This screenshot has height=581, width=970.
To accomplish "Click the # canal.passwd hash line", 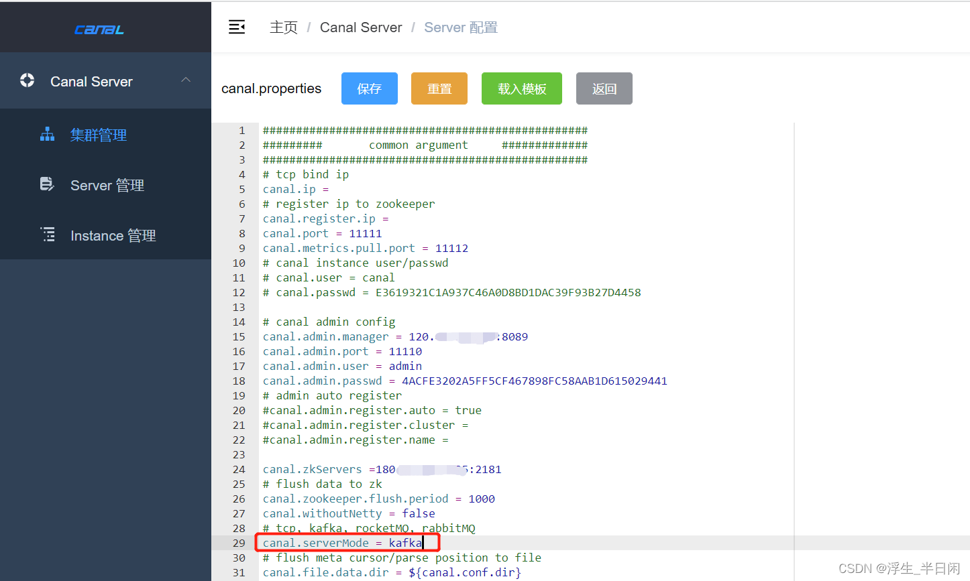I will 451,292.
